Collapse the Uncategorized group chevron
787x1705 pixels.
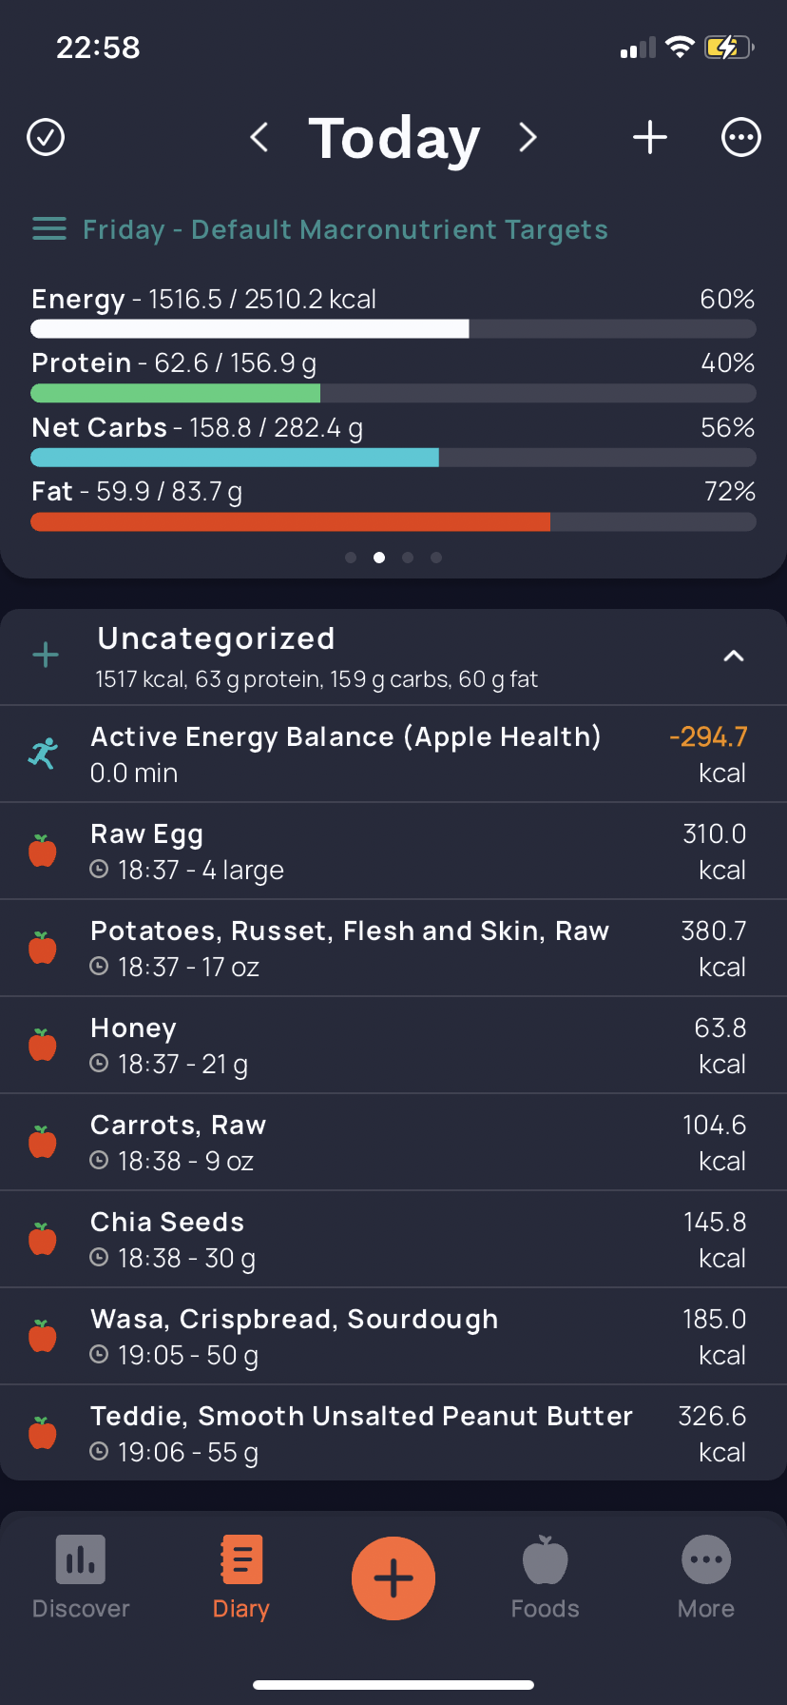click(734, 656)
